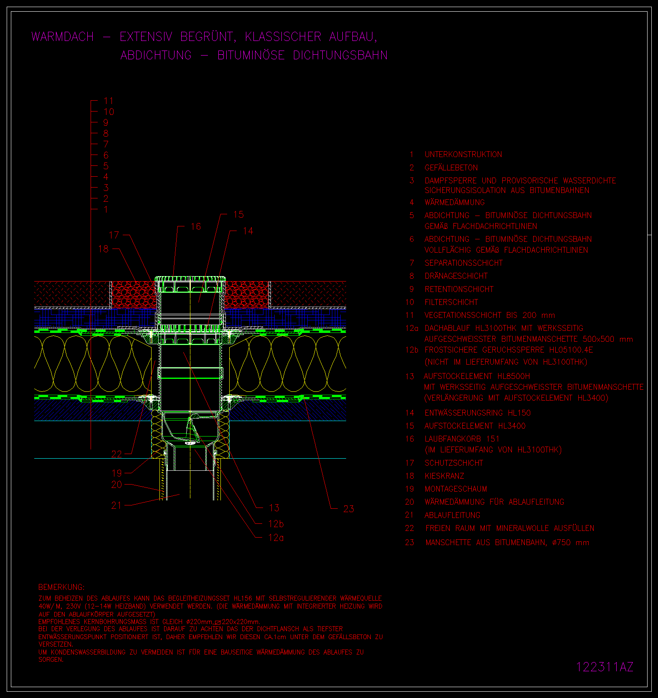Click the remark line starting 'UM KONDENSWASSERBILDUNG ZU VERMEIDEN'
Image resolution: width=658 pixels, height=698 pixels.
tap(201, 652)
